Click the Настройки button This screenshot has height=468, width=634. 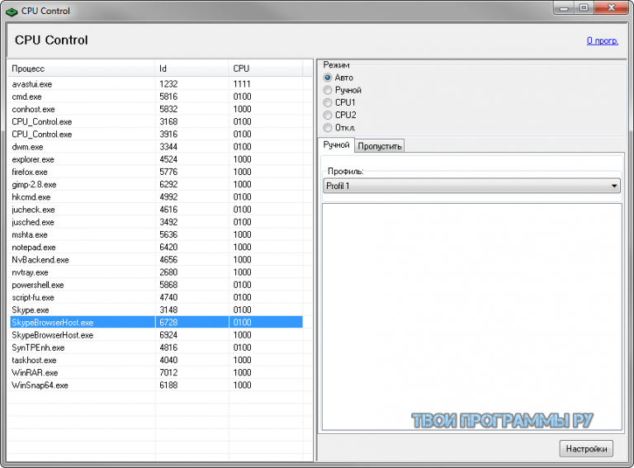(586, 448)
